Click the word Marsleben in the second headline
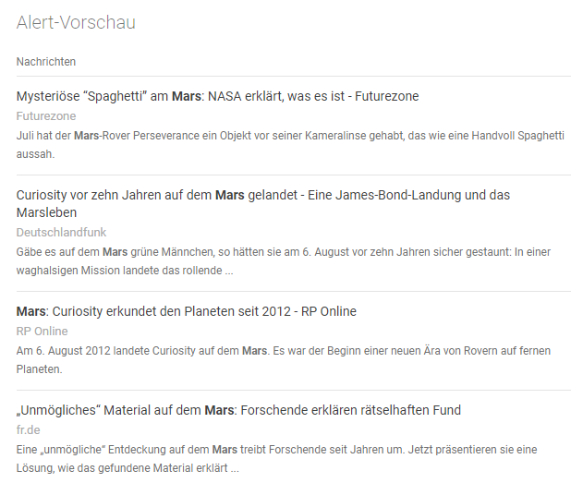The height and width of the screenshot is (483, 583). pyautogui.click(x=46, y=212)
